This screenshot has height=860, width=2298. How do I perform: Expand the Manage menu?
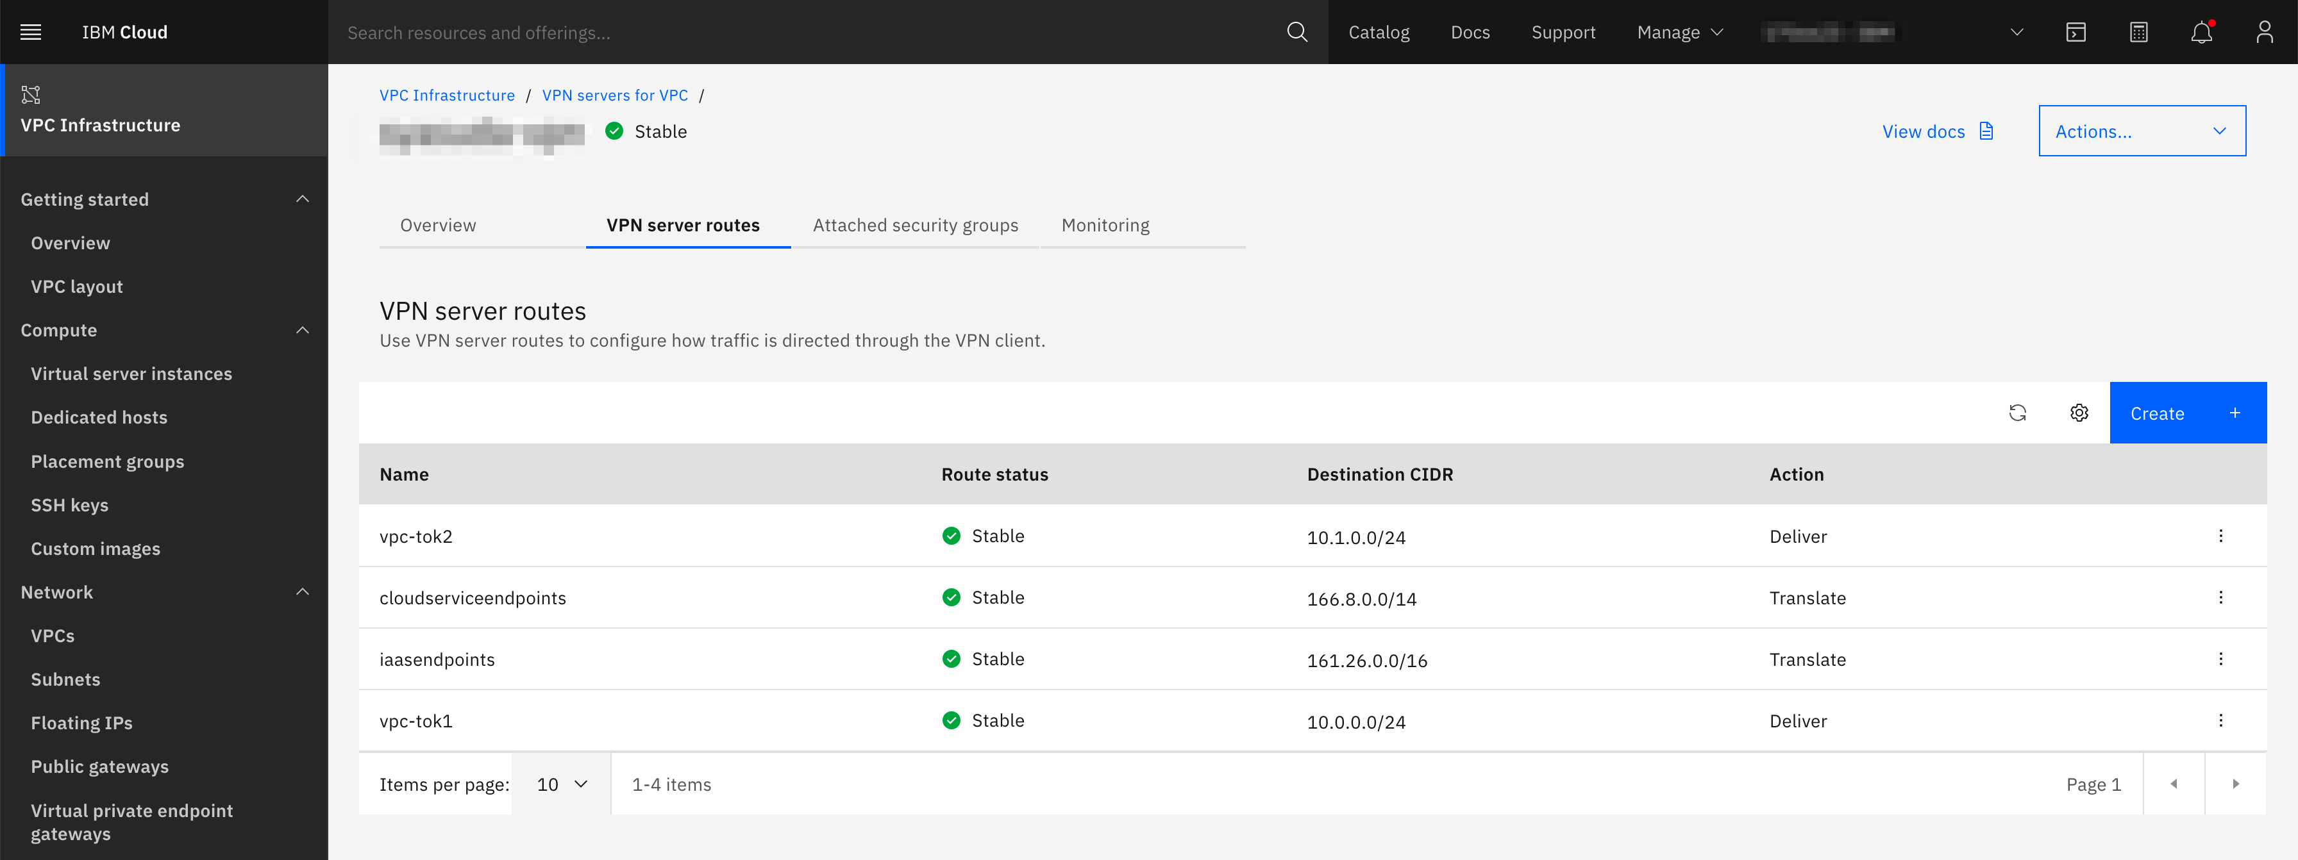[1679, 32]
